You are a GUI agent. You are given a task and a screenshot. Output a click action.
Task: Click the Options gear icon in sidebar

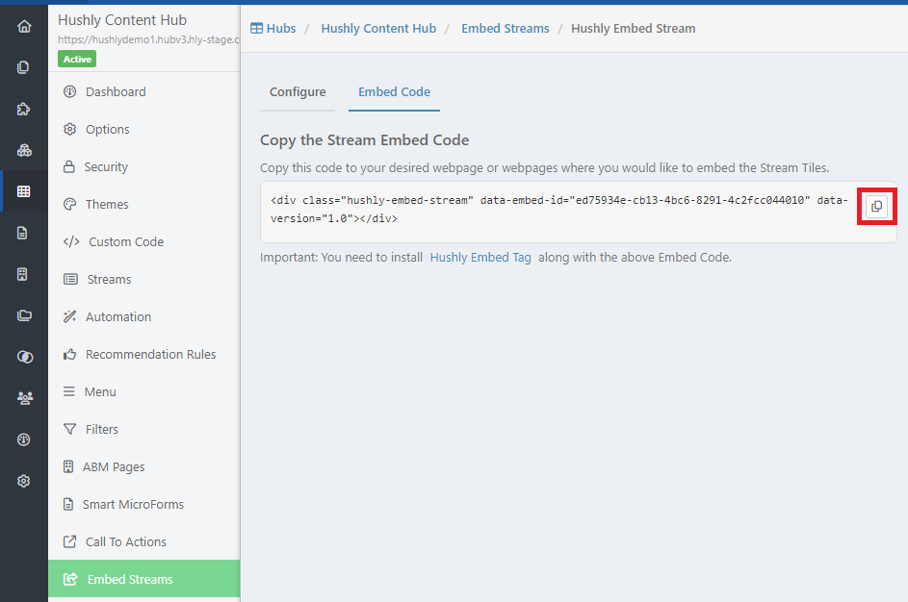pyautogui.click(x=70, y=129)
